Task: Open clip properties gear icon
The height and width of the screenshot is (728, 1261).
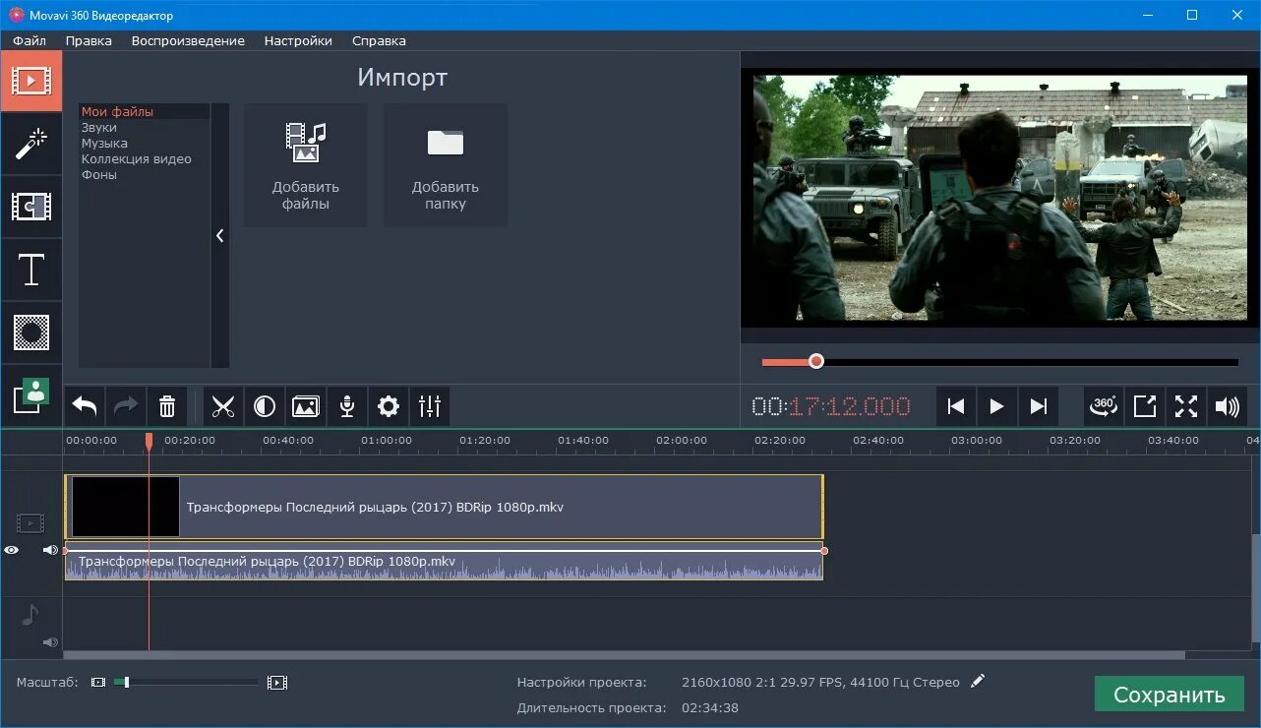Action: pos(389,406)
